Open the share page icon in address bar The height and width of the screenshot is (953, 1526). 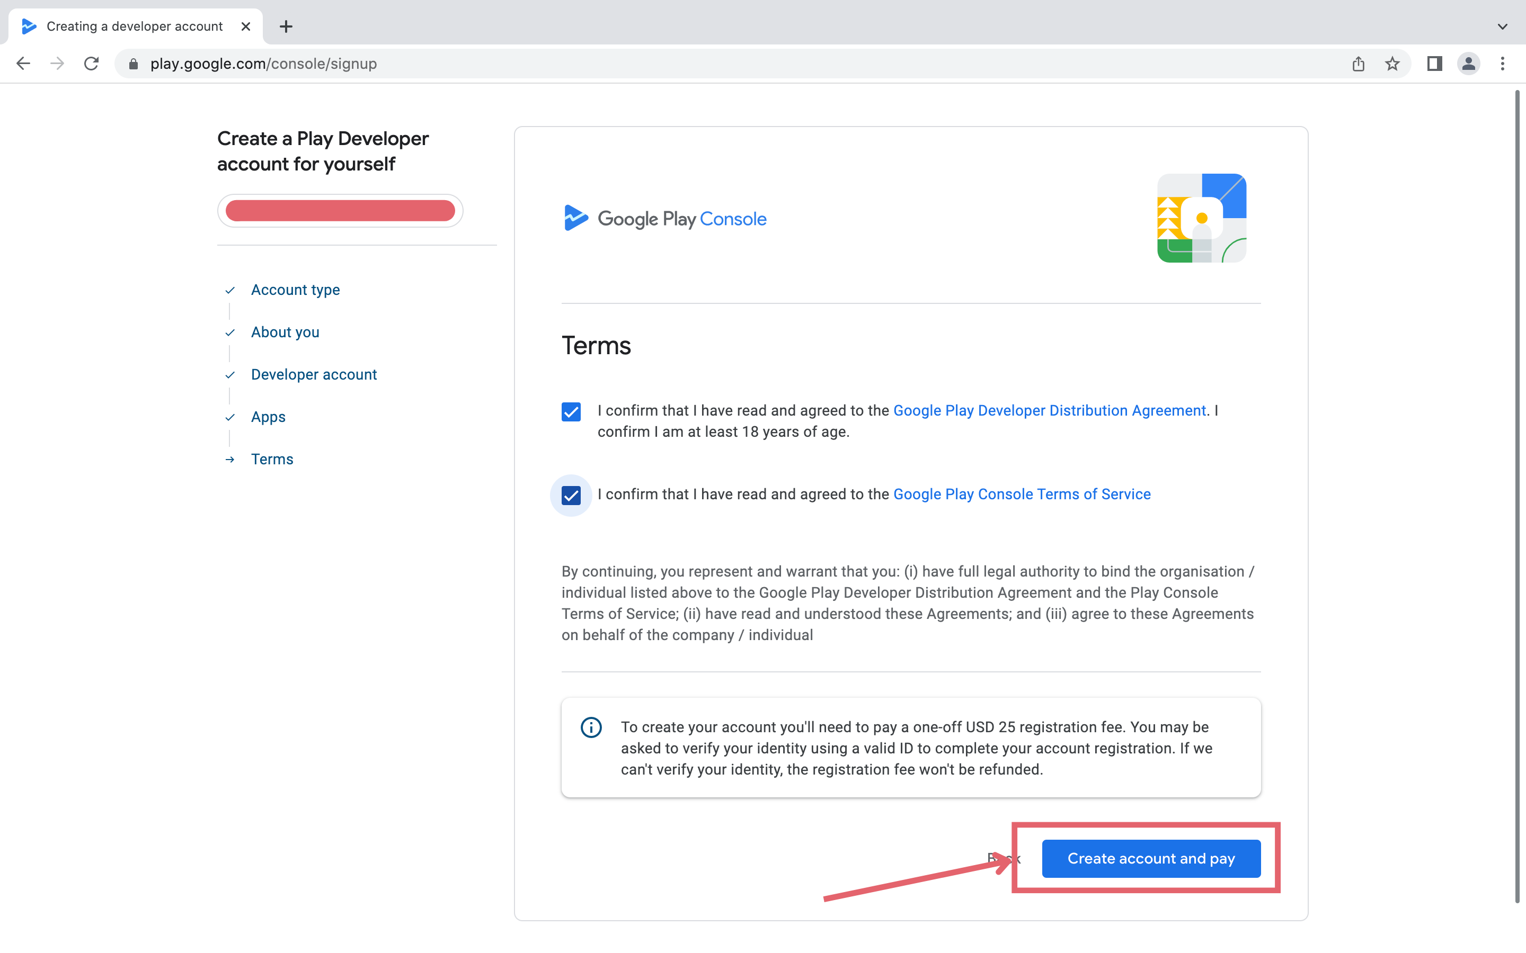click(1358, 64)
